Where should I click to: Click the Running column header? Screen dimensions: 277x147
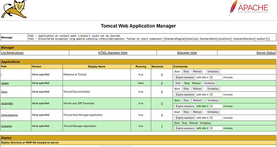[x=141, y=66]
